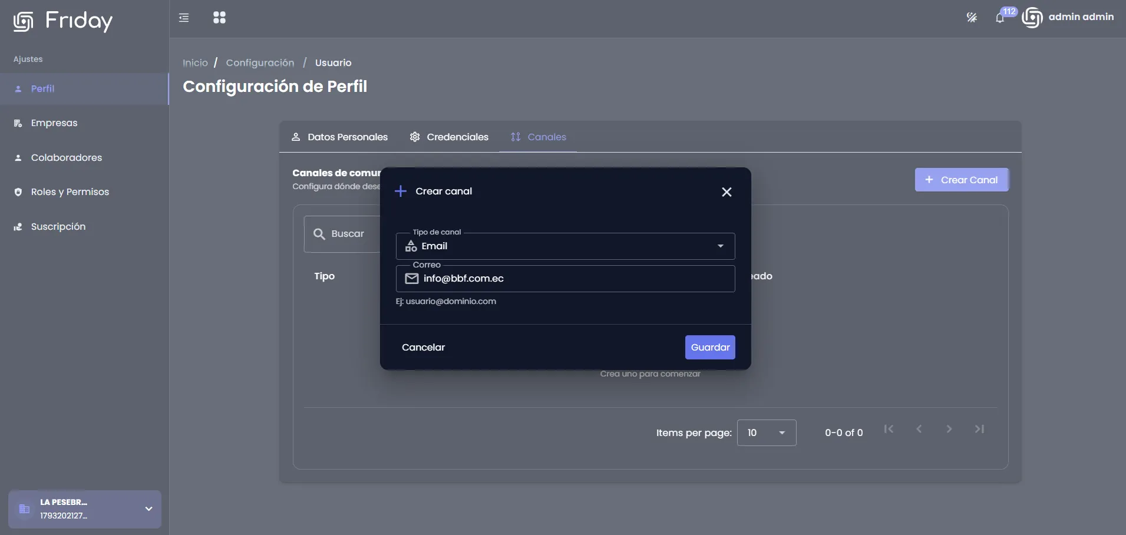Open notifications bell with 112 badge
Viewport: 1126px width, 535px height.
(x=1000, y=18)
